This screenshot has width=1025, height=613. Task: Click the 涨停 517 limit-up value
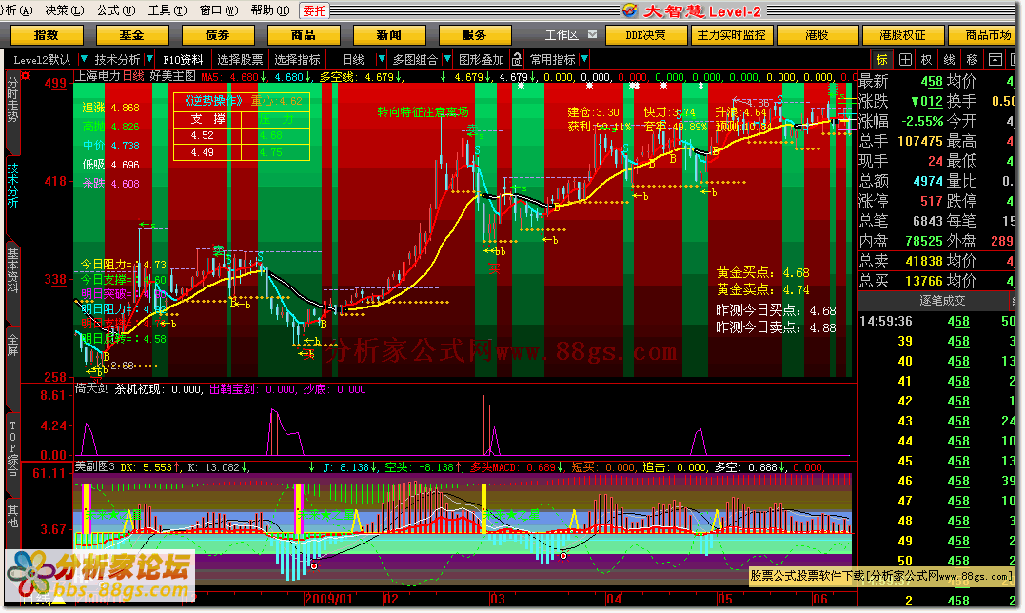click(932, 201)
